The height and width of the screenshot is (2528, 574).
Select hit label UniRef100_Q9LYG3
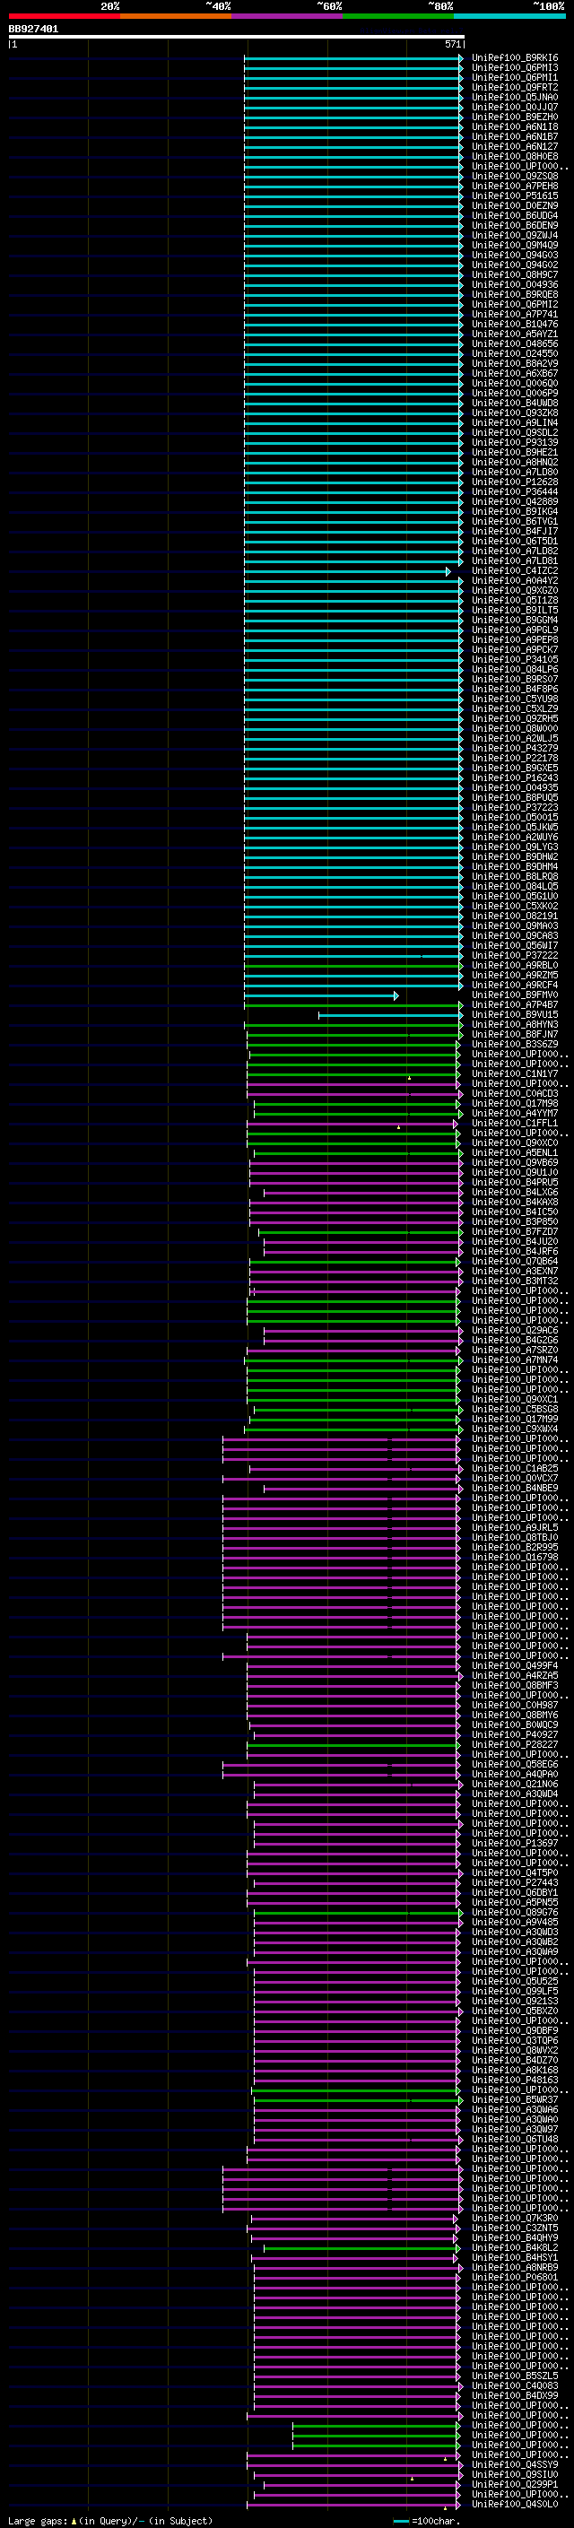[x=515, y=847]
